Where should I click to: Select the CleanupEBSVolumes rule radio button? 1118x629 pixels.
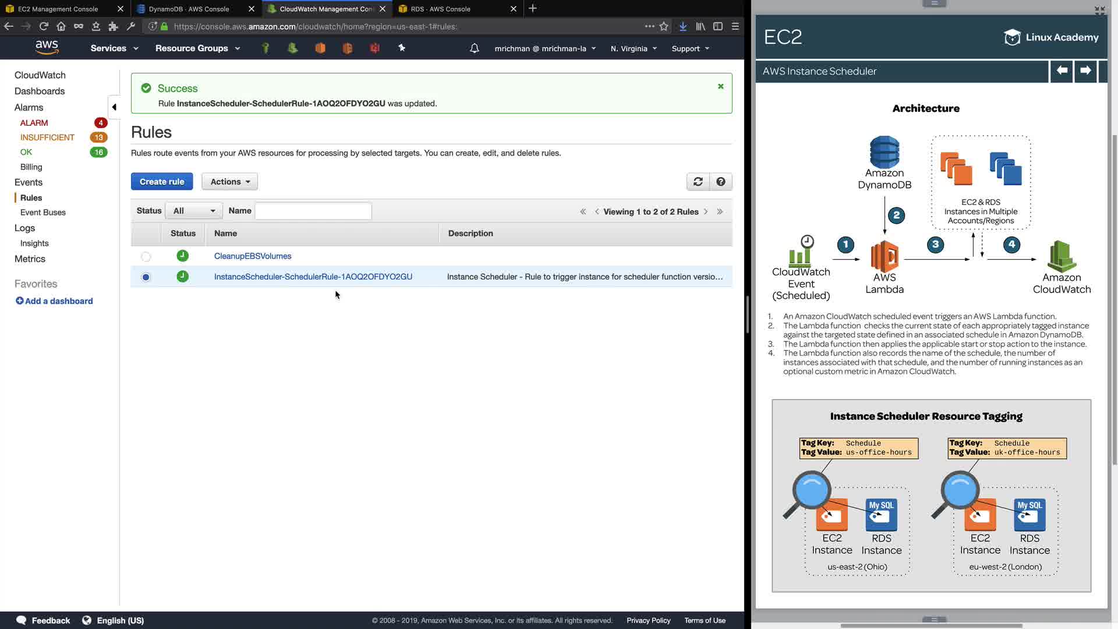pyautogui.click(x=146, y=256)
